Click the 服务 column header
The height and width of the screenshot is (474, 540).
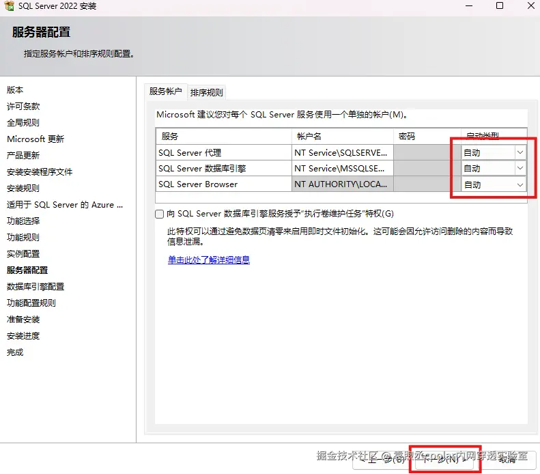coord(224,137)
